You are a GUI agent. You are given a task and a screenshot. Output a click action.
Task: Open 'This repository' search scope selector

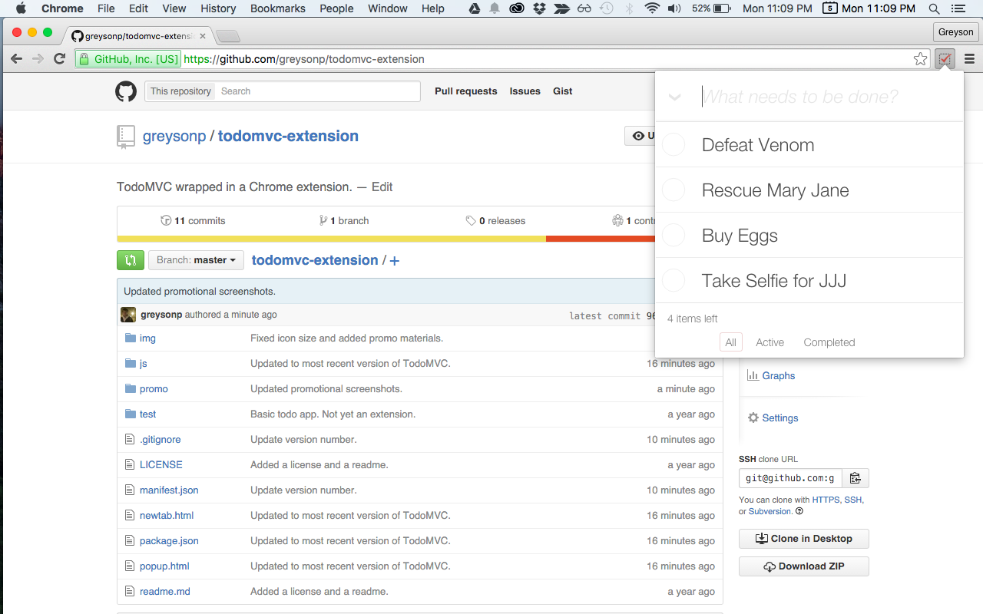180,91
